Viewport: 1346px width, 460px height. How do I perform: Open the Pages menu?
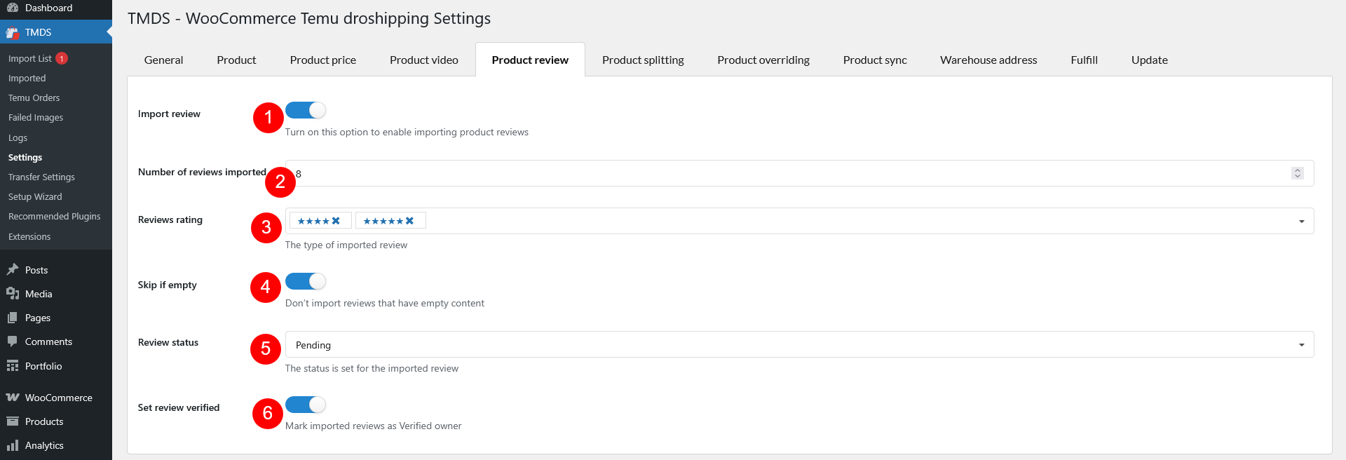tap(56, 318)
